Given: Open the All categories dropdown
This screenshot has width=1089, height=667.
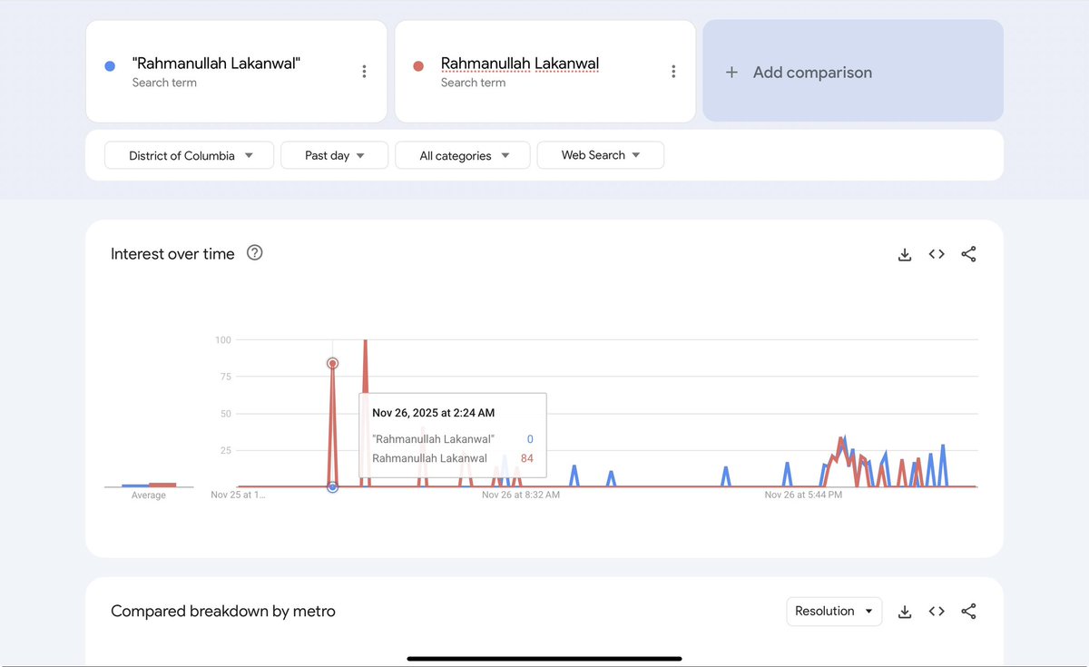Looking at the screenshot, I should 462,155.
